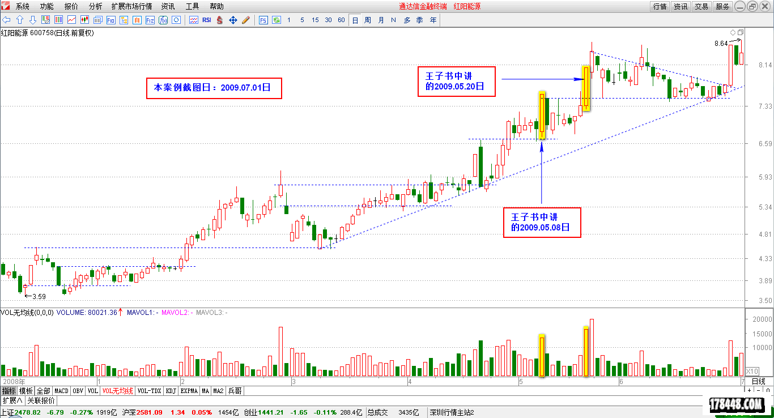Click the diamond icon above the chart

[x=733, y=32]
